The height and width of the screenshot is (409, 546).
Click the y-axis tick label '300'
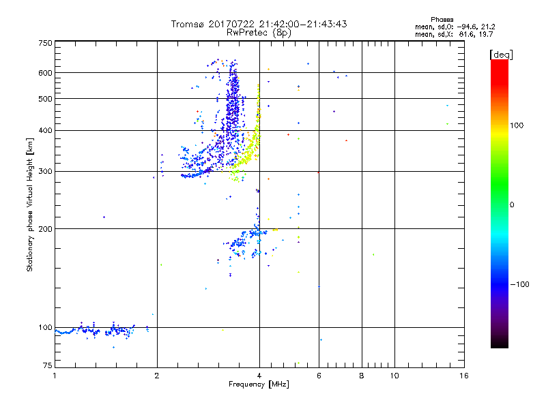click(45, 171)
